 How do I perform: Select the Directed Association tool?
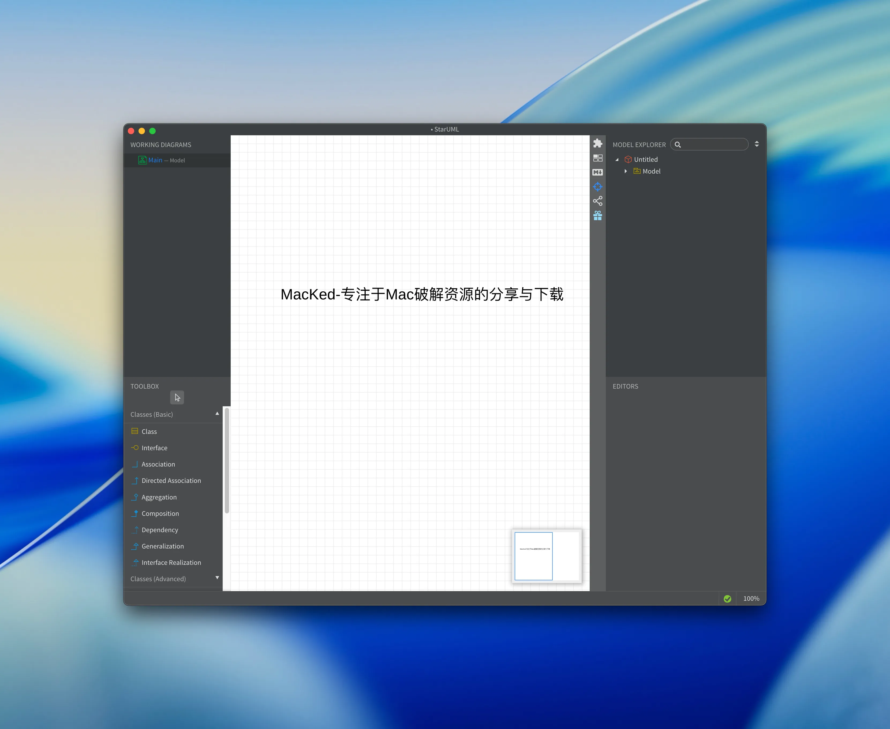(x=173, y=480)
